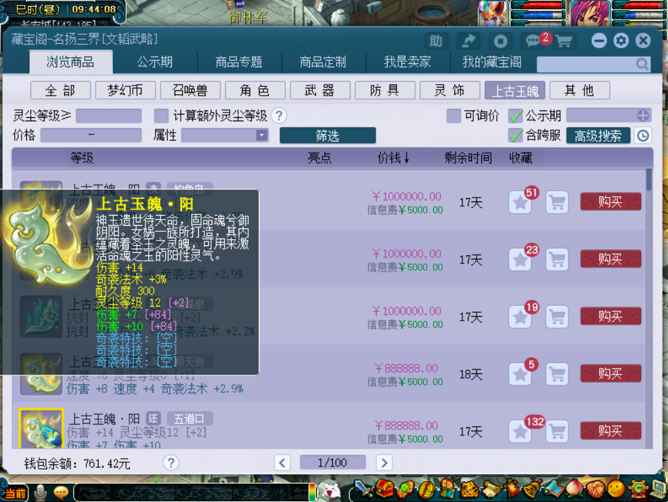Click the magnifier search icon
The height and width of the screenshot is (502, 668).
642,65
